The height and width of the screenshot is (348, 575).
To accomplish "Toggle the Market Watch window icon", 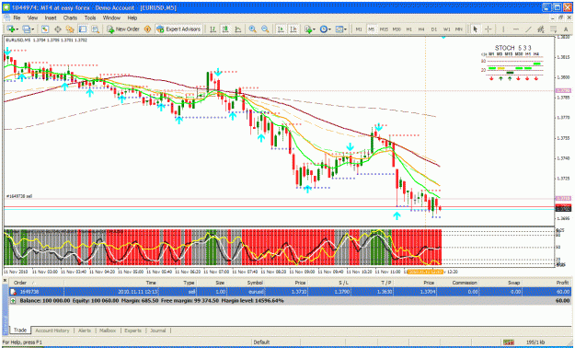I will click(45, 29).
